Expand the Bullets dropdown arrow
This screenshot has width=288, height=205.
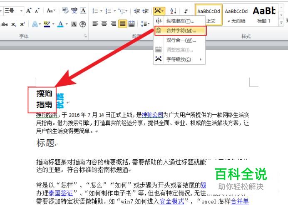101,11
